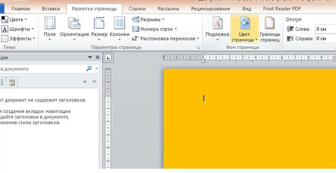Open the Foxit Reader PDF tab
Screen dimensions: 336x173
[x=282, y=9]
